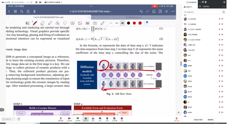The image size is (227, 124).
Task: Select the Lasso selection tool
Action: pyautogui.click(x=65, y=23)
